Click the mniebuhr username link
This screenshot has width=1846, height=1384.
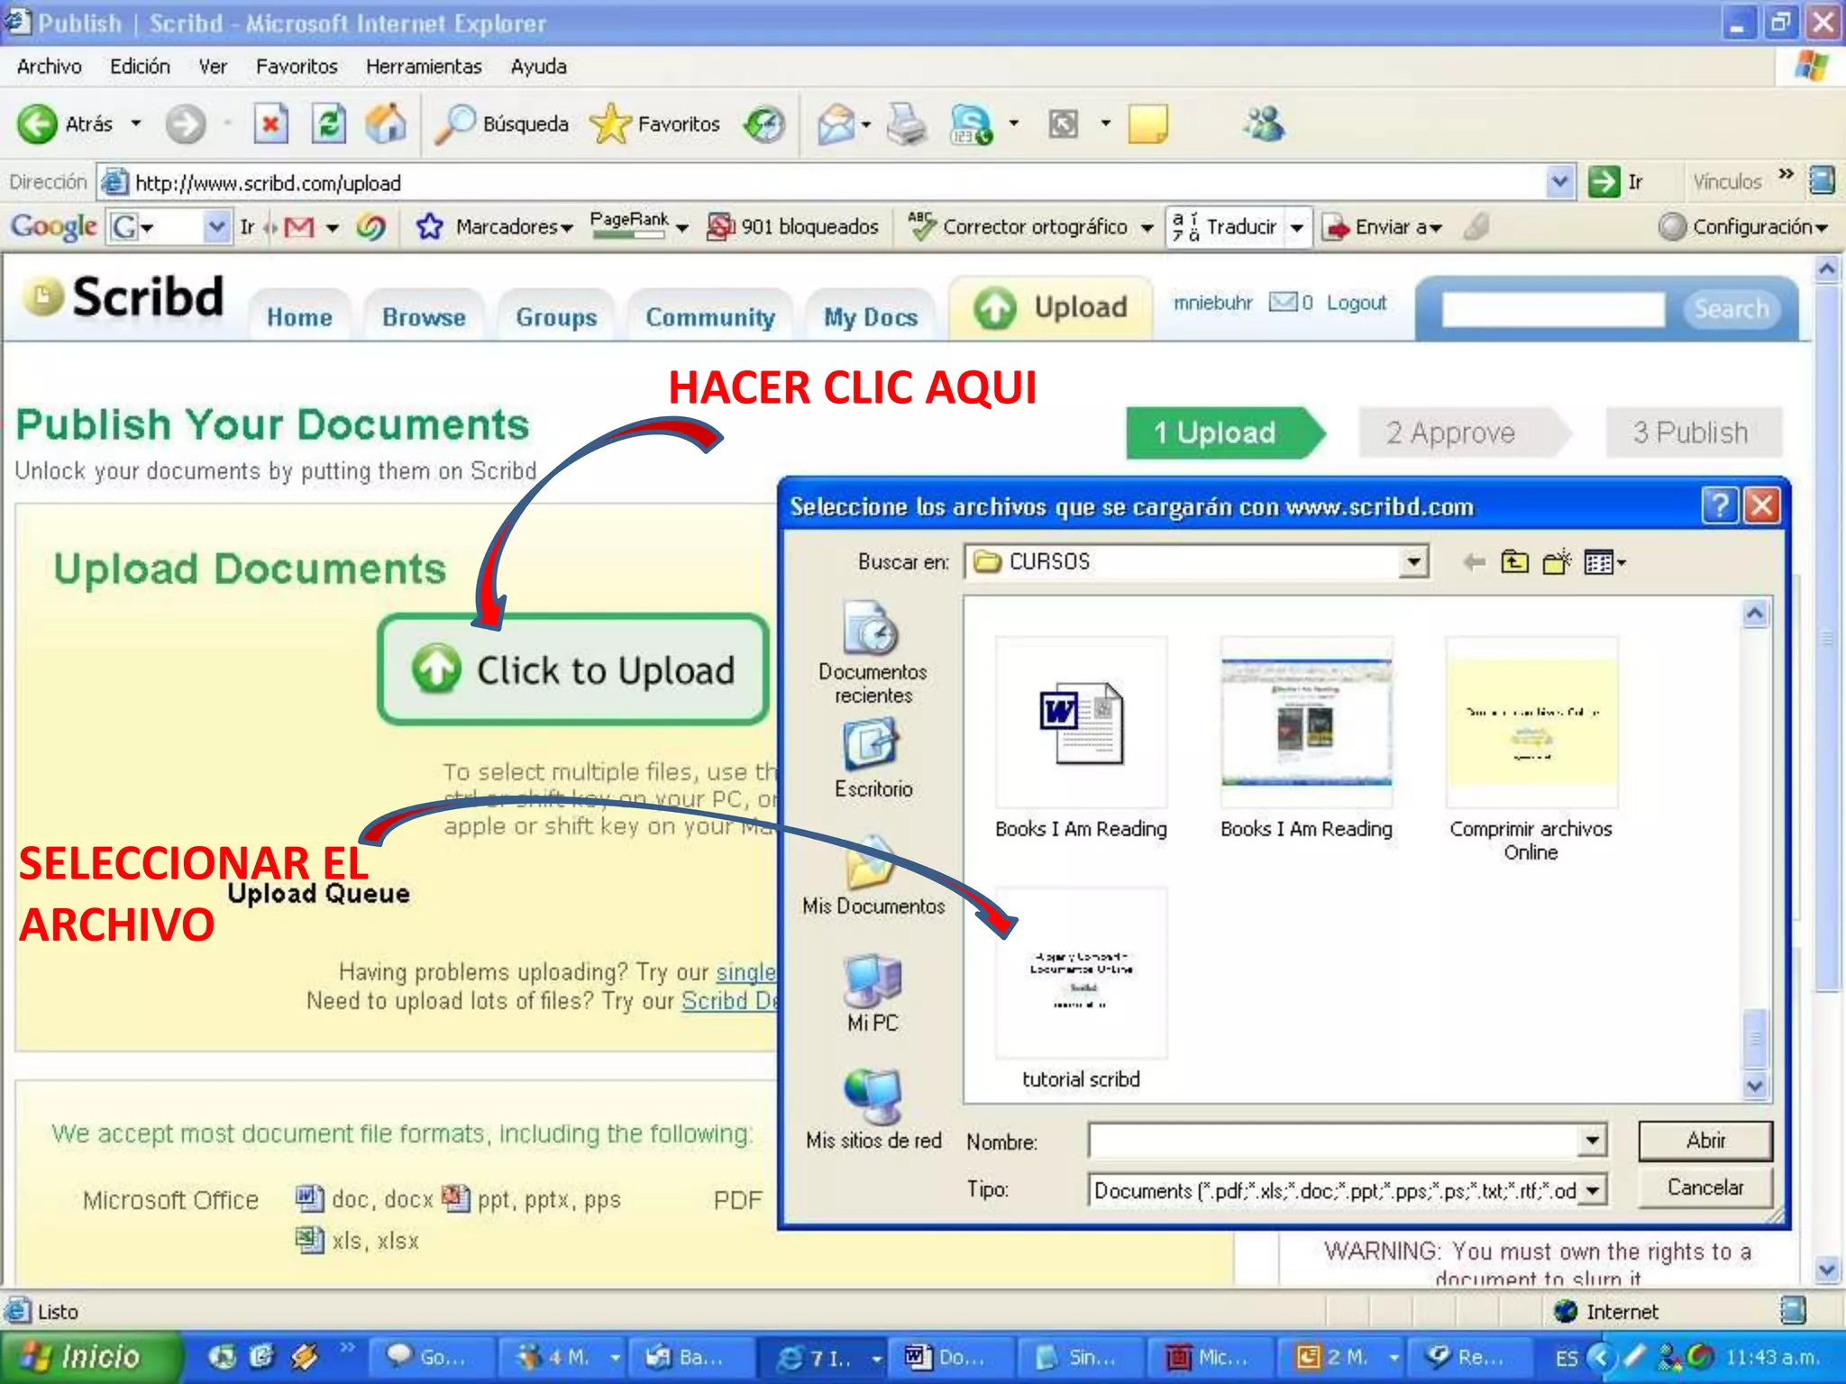(1212, 303)
